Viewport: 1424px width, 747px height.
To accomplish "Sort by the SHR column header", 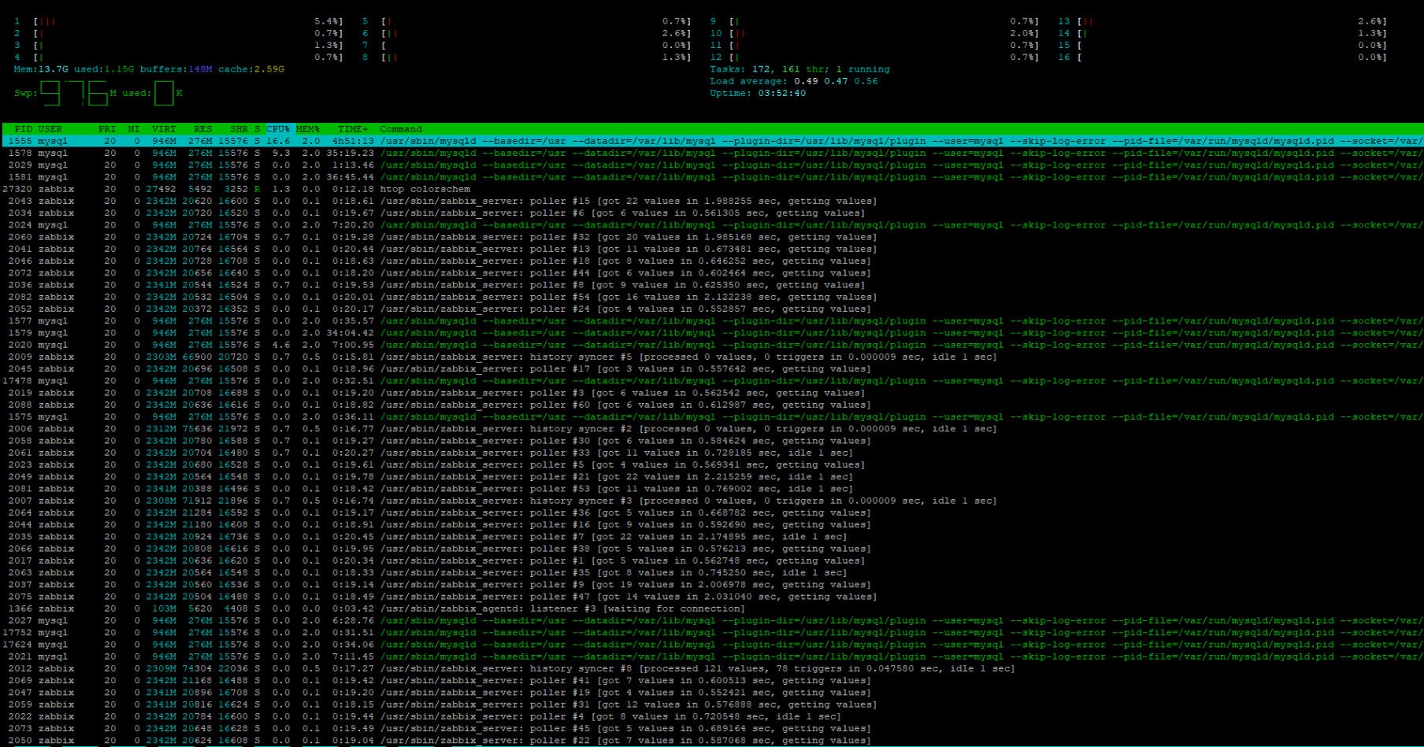I will 239,129.
